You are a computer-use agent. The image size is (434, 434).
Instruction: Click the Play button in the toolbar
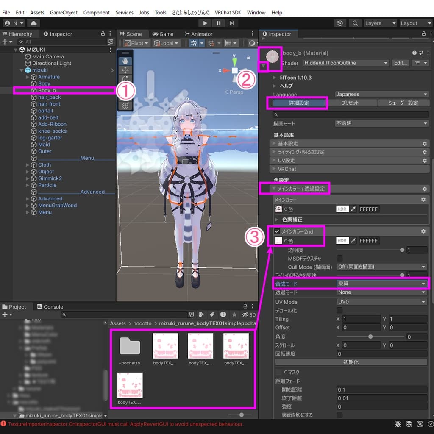click(205, 23)
